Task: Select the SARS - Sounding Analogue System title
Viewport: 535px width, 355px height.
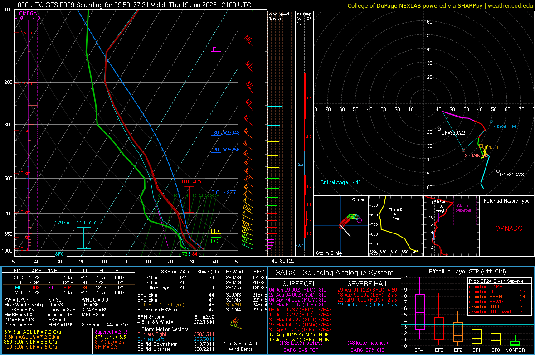Action: 335,273
